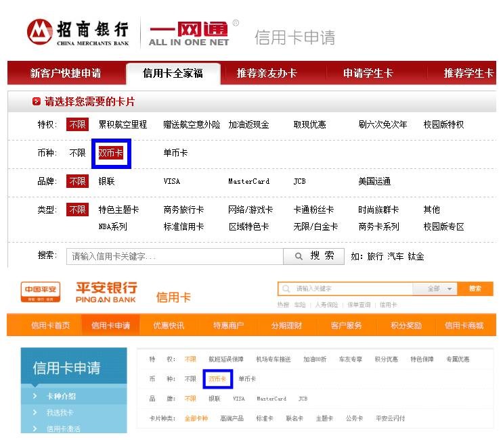Click the 平安银行 PING AN BANK logo
The height and width of the screenshot is (440, 503).
click(106, 292)
